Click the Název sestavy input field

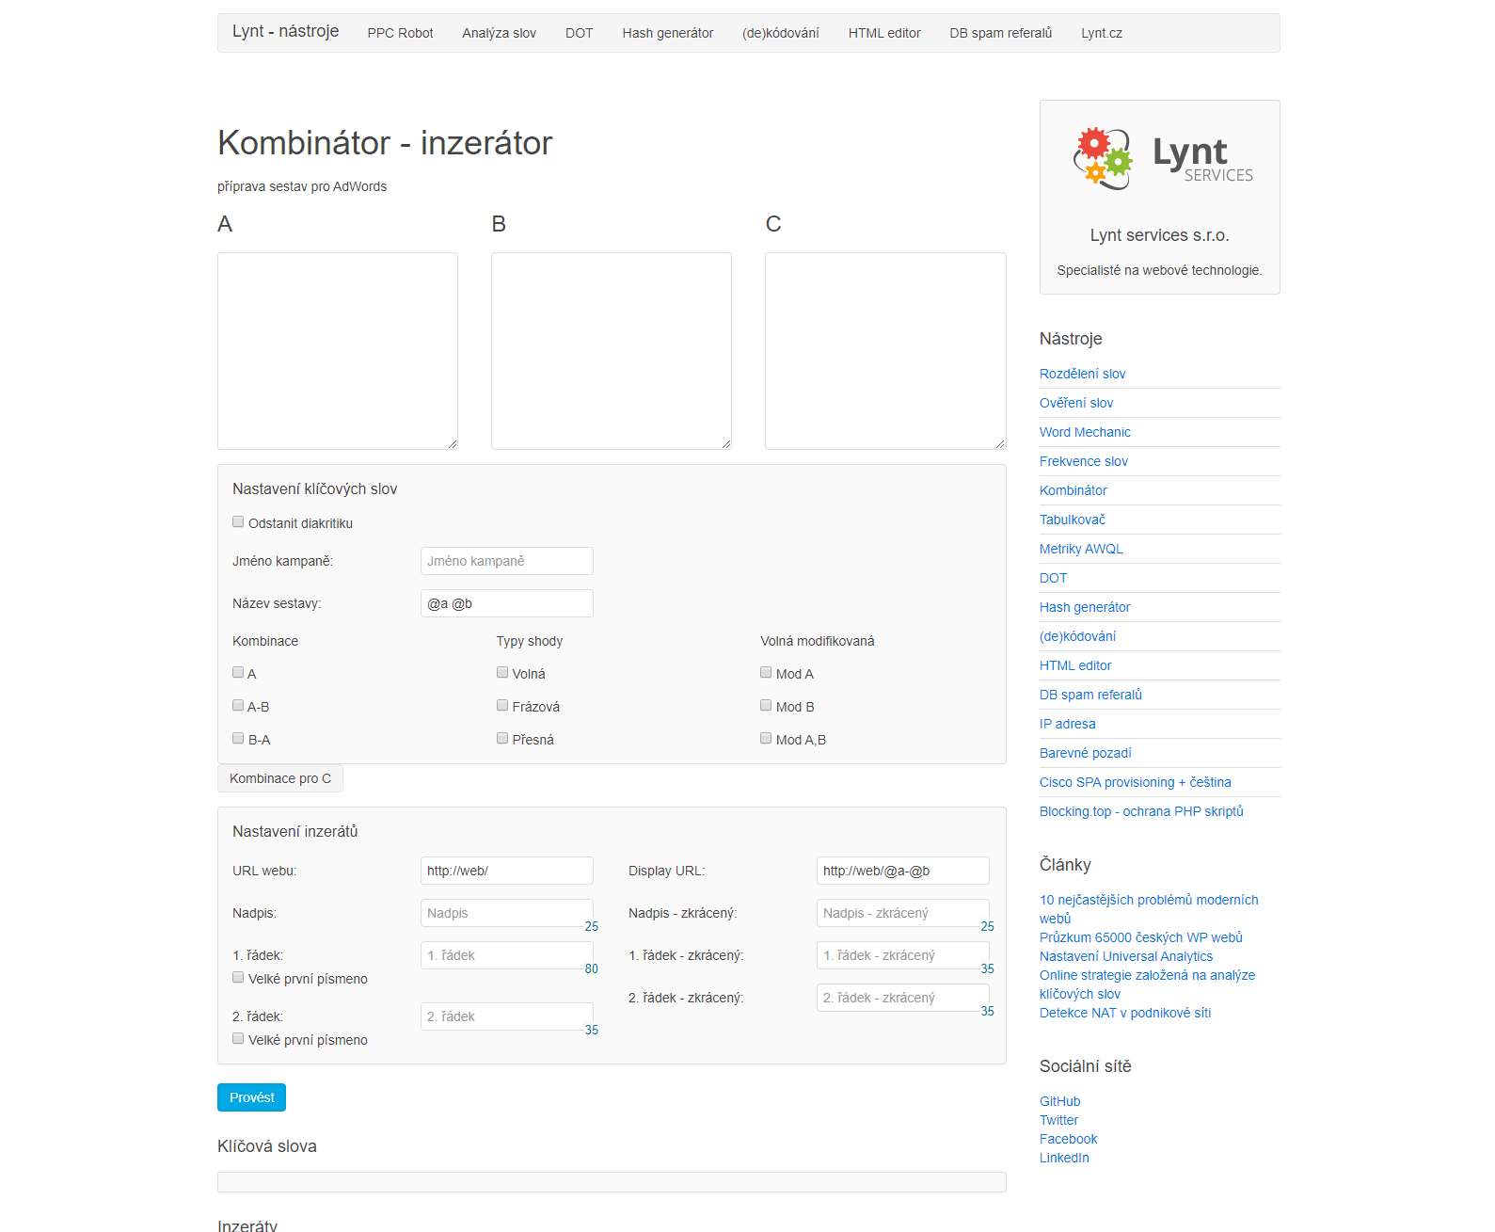click(506, 603)
